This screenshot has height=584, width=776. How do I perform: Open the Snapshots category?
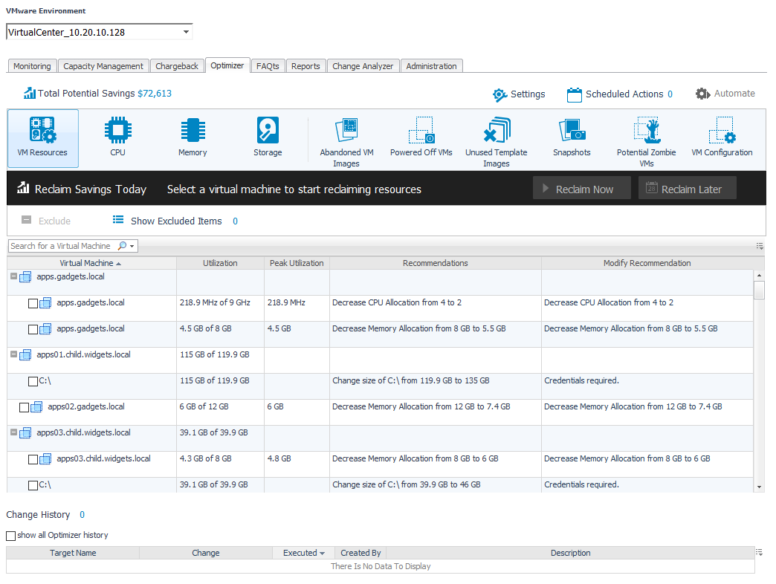(572, 138)
